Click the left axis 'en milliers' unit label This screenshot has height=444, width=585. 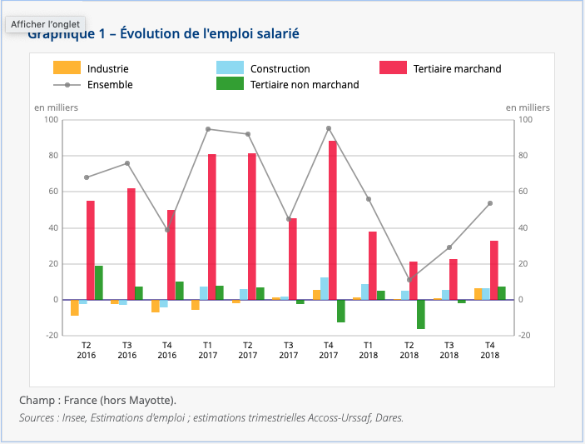pyautogui.click(x=56, y=108)
